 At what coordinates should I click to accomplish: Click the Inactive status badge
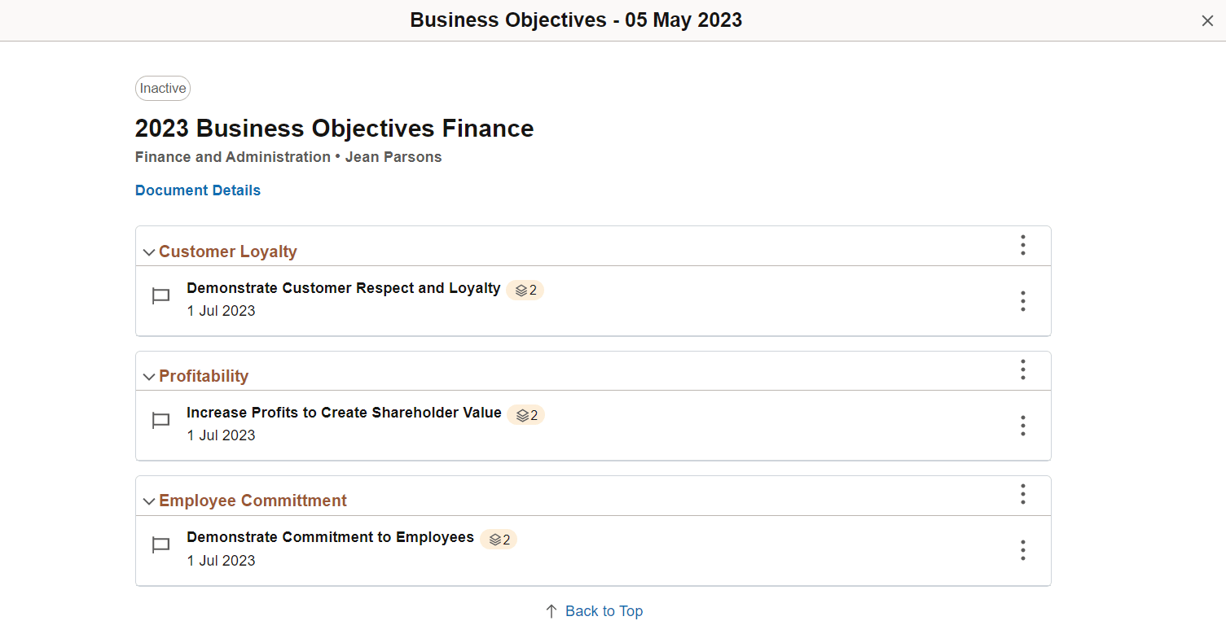[x=162, y=88]
